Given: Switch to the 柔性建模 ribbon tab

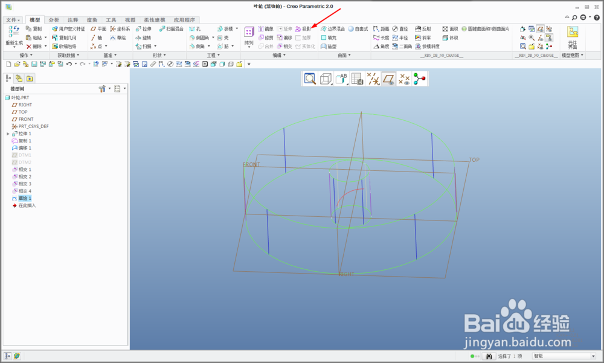Looking at the screenshot, I should (155, 20).
